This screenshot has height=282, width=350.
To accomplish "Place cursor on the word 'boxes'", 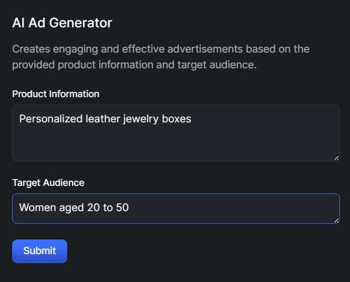I will 177,119.
